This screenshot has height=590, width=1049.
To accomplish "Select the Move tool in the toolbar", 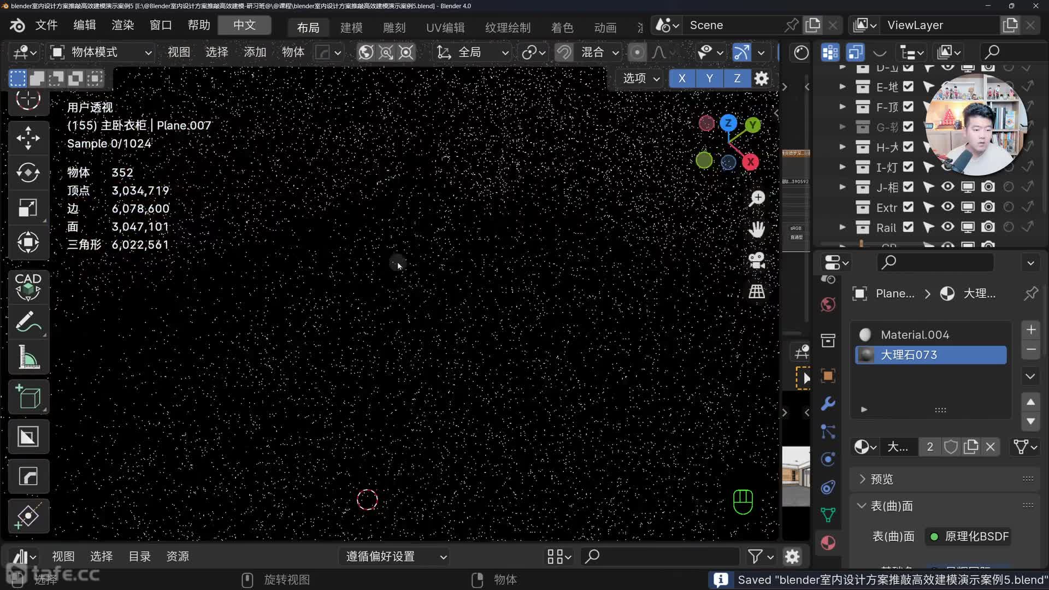I will click(28, 138).
